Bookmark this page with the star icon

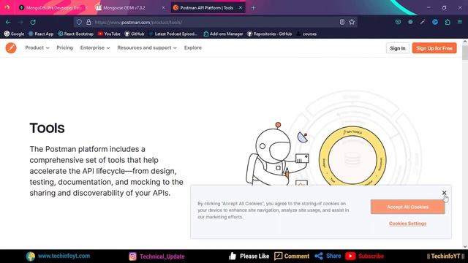tap(352, 22)
